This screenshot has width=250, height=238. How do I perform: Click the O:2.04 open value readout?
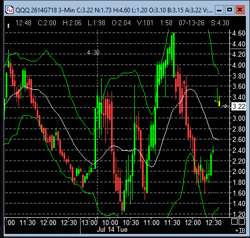pyautogui.click(x=121, y=23)
